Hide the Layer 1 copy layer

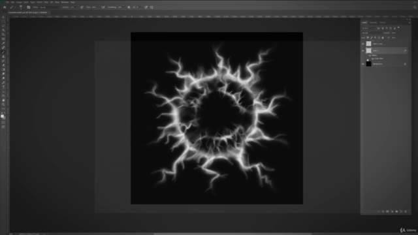click(x=363, y=44)
